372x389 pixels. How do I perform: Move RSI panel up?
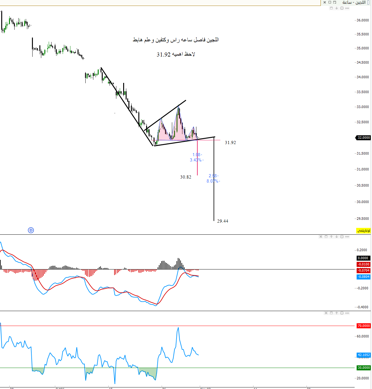[337, 313]
